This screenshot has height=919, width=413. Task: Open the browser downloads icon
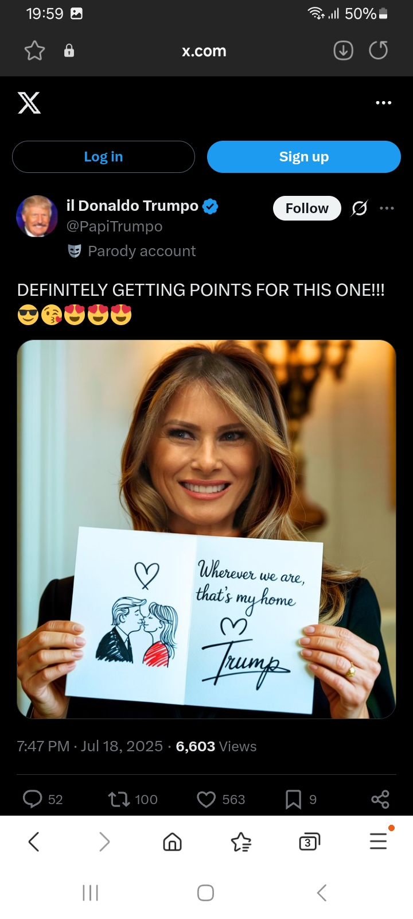343,51
